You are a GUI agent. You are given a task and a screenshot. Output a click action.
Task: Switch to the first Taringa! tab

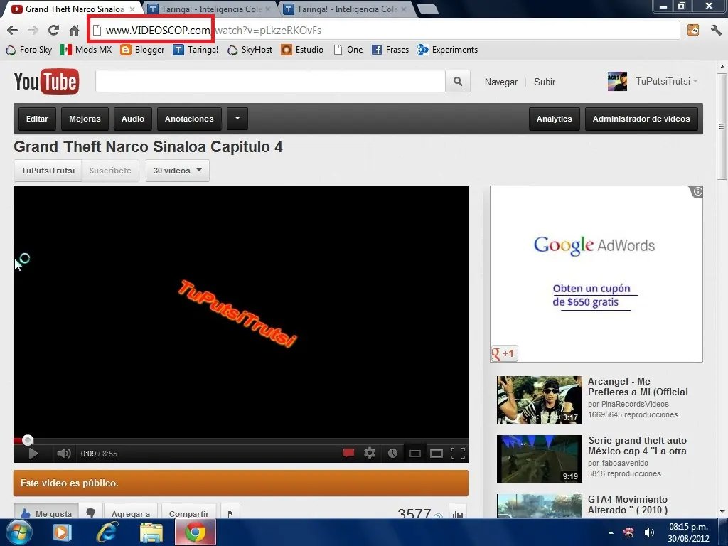211,9
